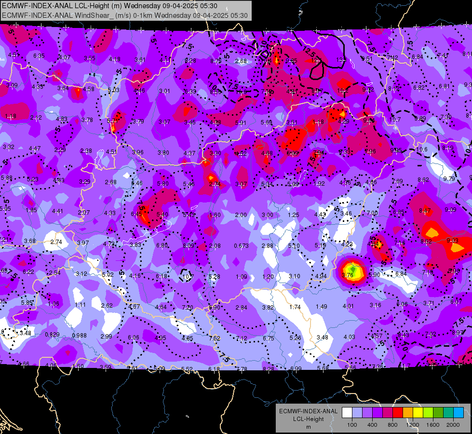Click the dark green legend swatch
The height and width of the screenshot is (434, 472).
438,412
